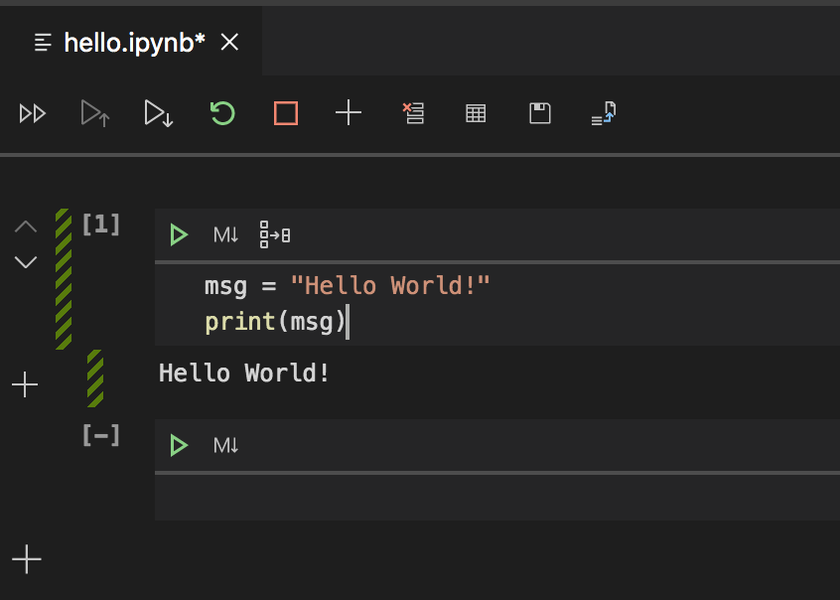Move the first cell up
This screenshot has height=600, width=840.
tap(26, 226)
